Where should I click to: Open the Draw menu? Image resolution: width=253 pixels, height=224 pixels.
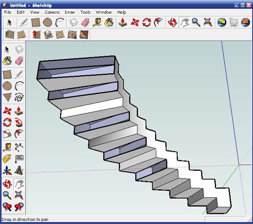70,12
